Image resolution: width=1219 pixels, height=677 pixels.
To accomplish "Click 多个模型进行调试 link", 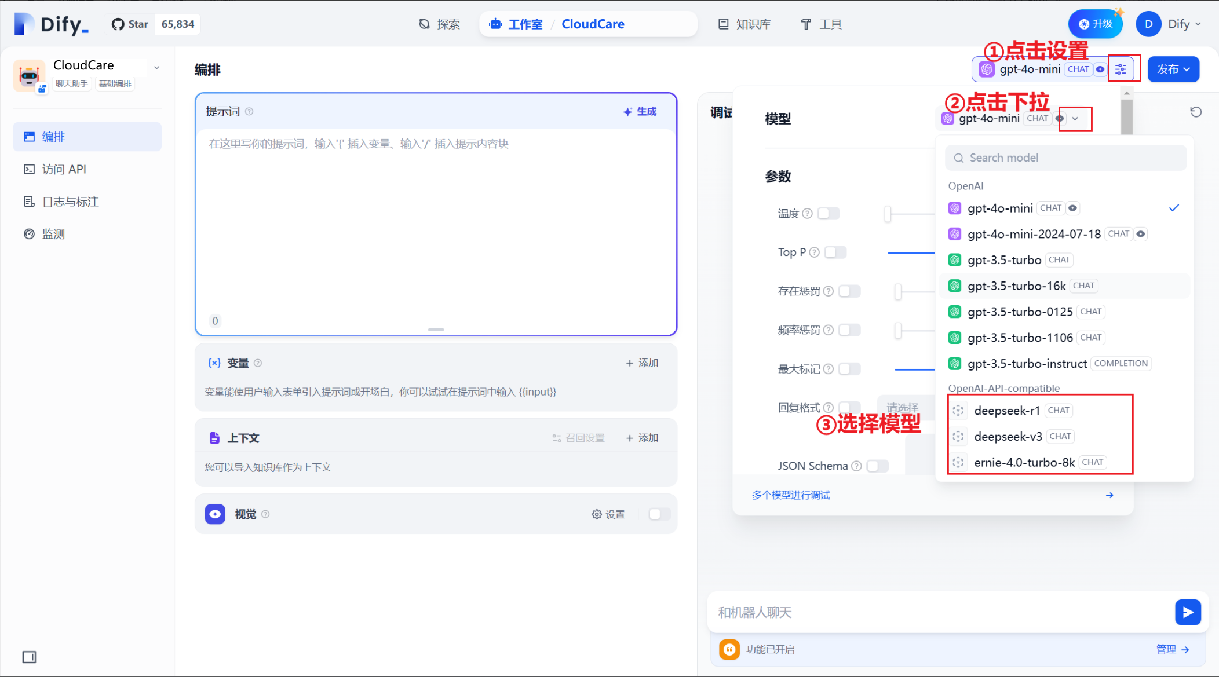I will point(791,495).
